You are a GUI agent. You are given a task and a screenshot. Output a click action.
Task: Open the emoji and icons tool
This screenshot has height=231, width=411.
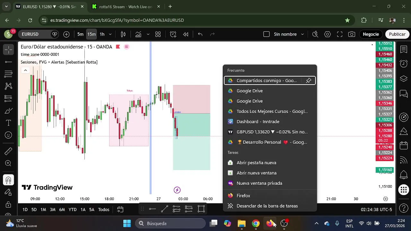[8, 135]
